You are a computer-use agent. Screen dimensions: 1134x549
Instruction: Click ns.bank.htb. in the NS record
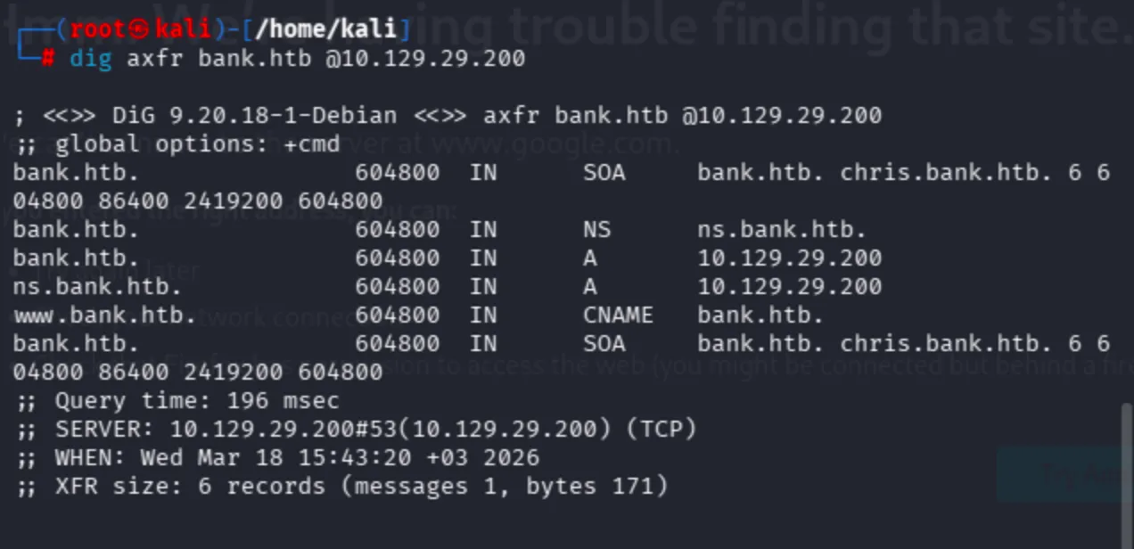point(782,229)
